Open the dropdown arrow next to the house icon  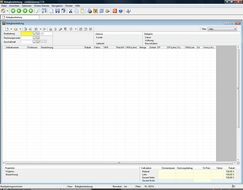(x=7, y=11)
